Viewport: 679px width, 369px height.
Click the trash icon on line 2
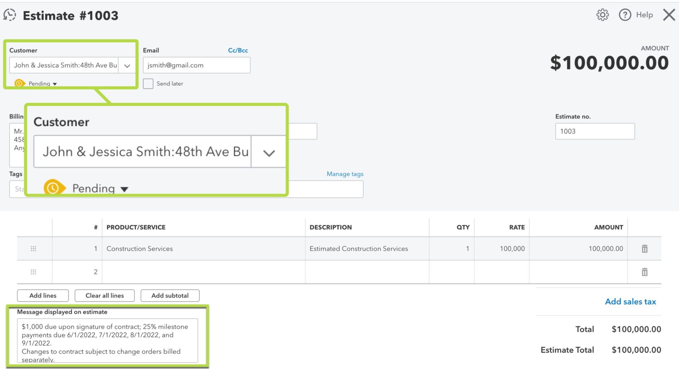pos(645,271)
